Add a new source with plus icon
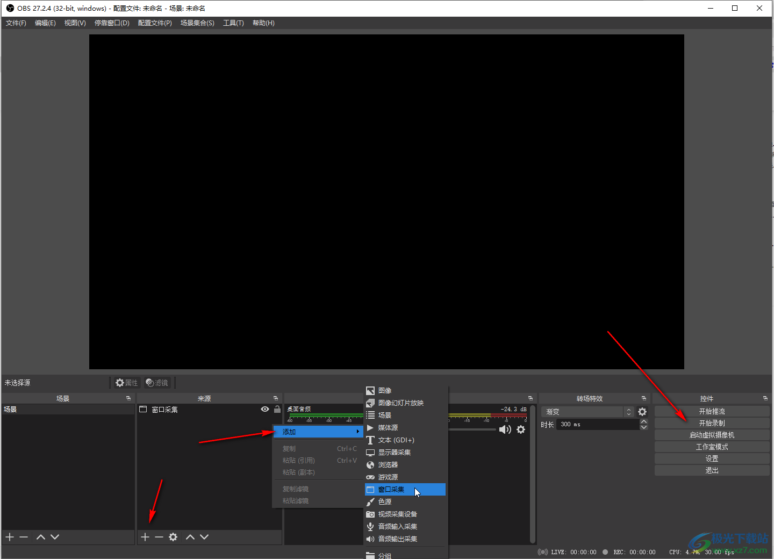 pyautogui.click(x=145, y=537)
